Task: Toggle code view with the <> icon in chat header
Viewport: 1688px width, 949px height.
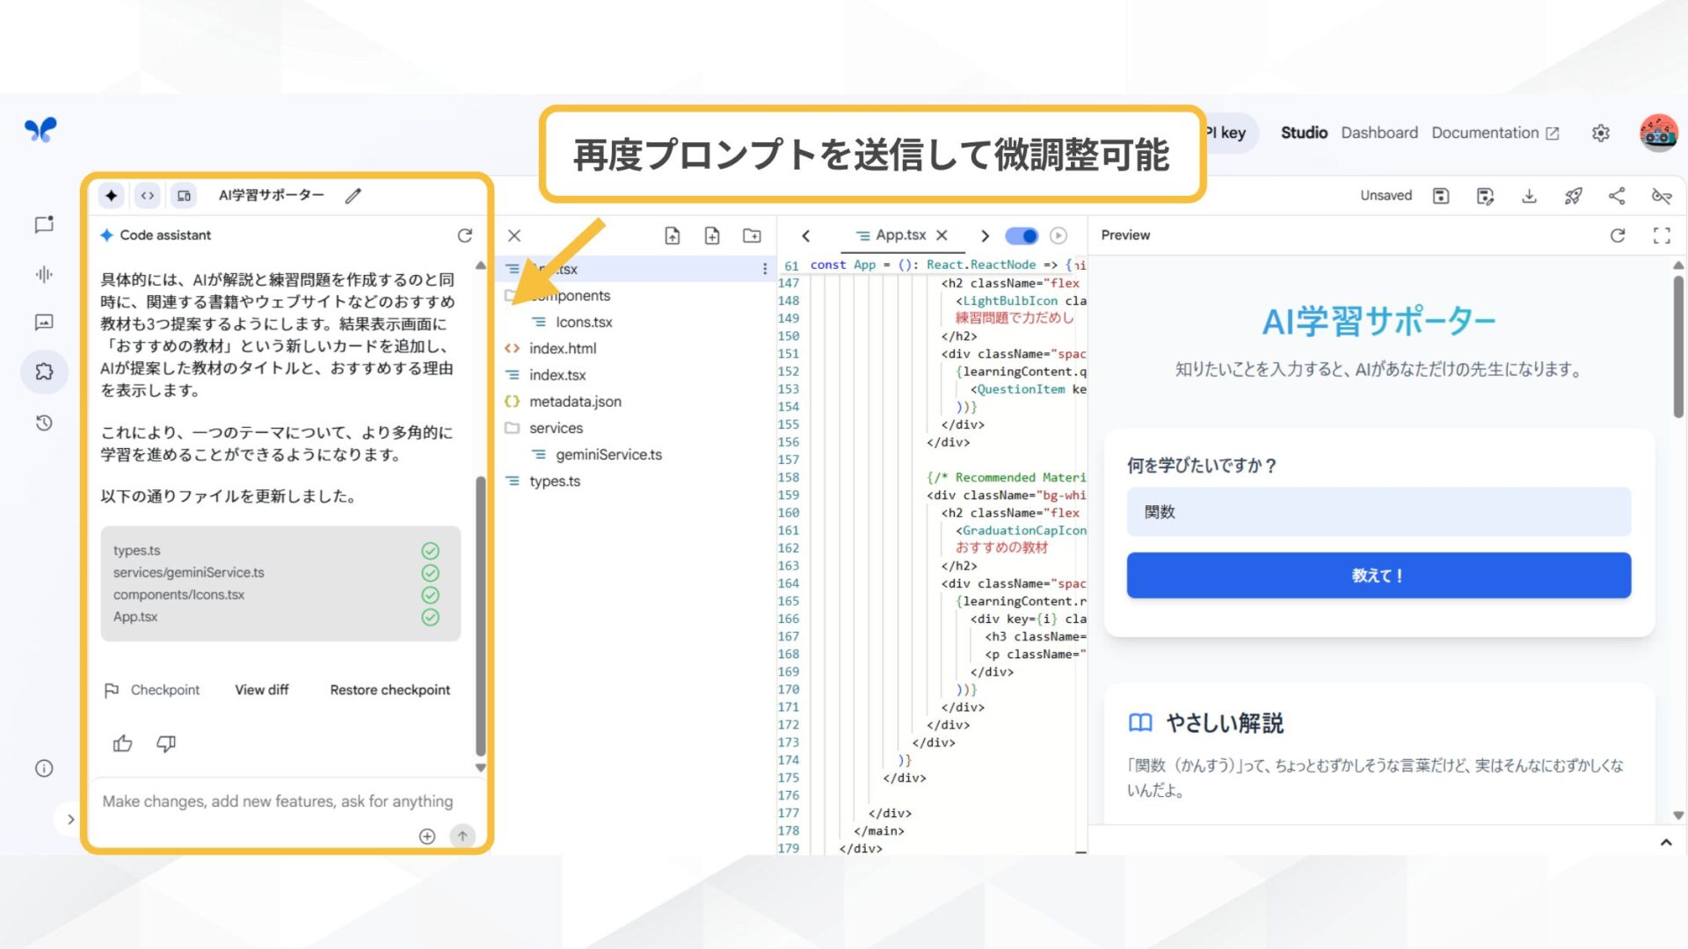Action: pos(147,195)
